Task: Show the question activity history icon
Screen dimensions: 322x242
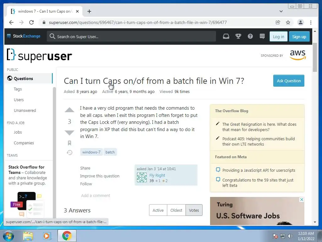Action: (x=69, y=153)
